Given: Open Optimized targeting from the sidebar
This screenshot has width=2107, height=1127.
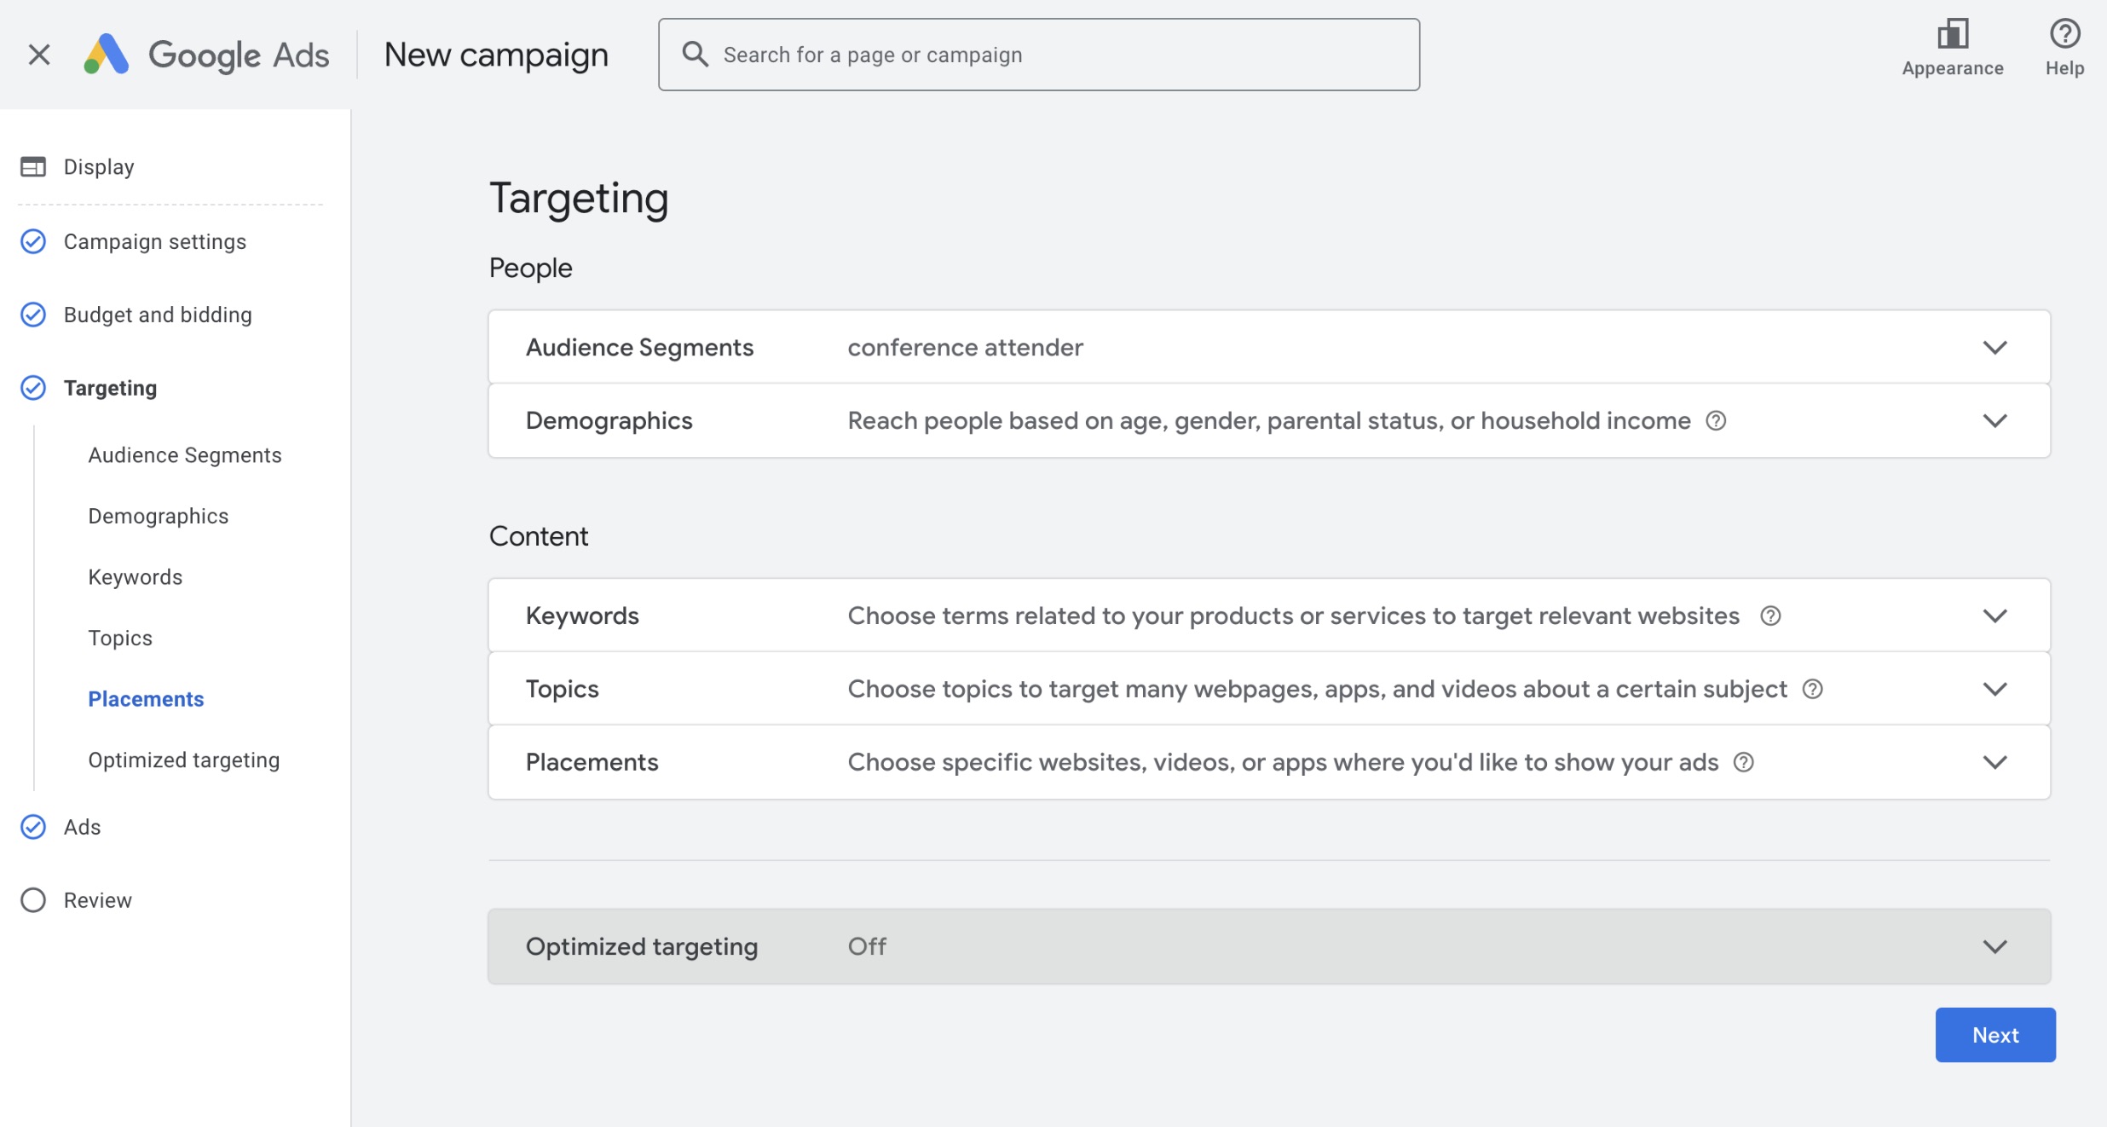Looking at the screenshot, I should pyautogui.click(x=183, y=760).
